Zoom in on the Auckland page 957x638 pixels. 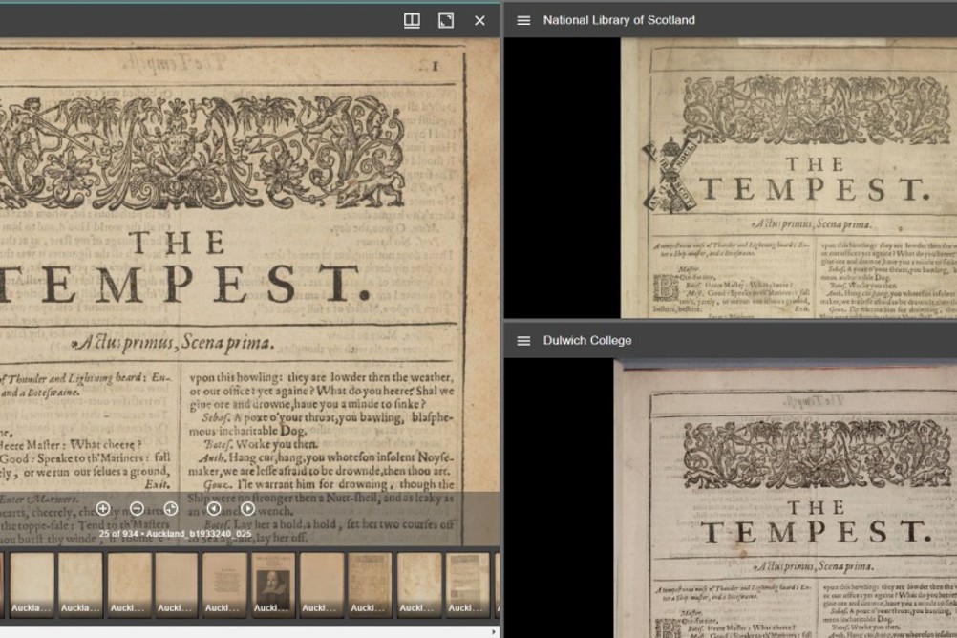[103, 508]
